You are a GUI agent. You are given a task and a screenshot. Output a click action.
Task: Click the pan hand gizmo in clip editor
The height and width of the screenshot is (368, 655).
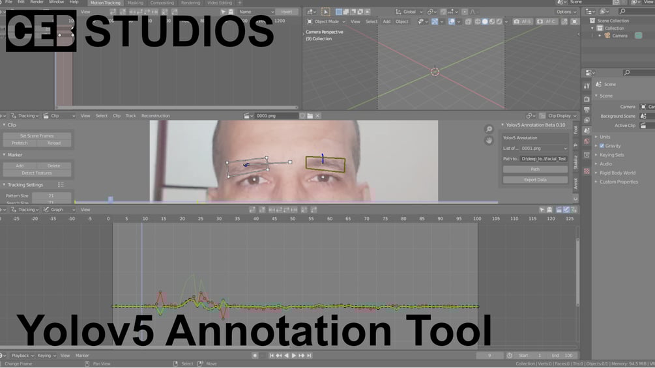pos(489,141)
